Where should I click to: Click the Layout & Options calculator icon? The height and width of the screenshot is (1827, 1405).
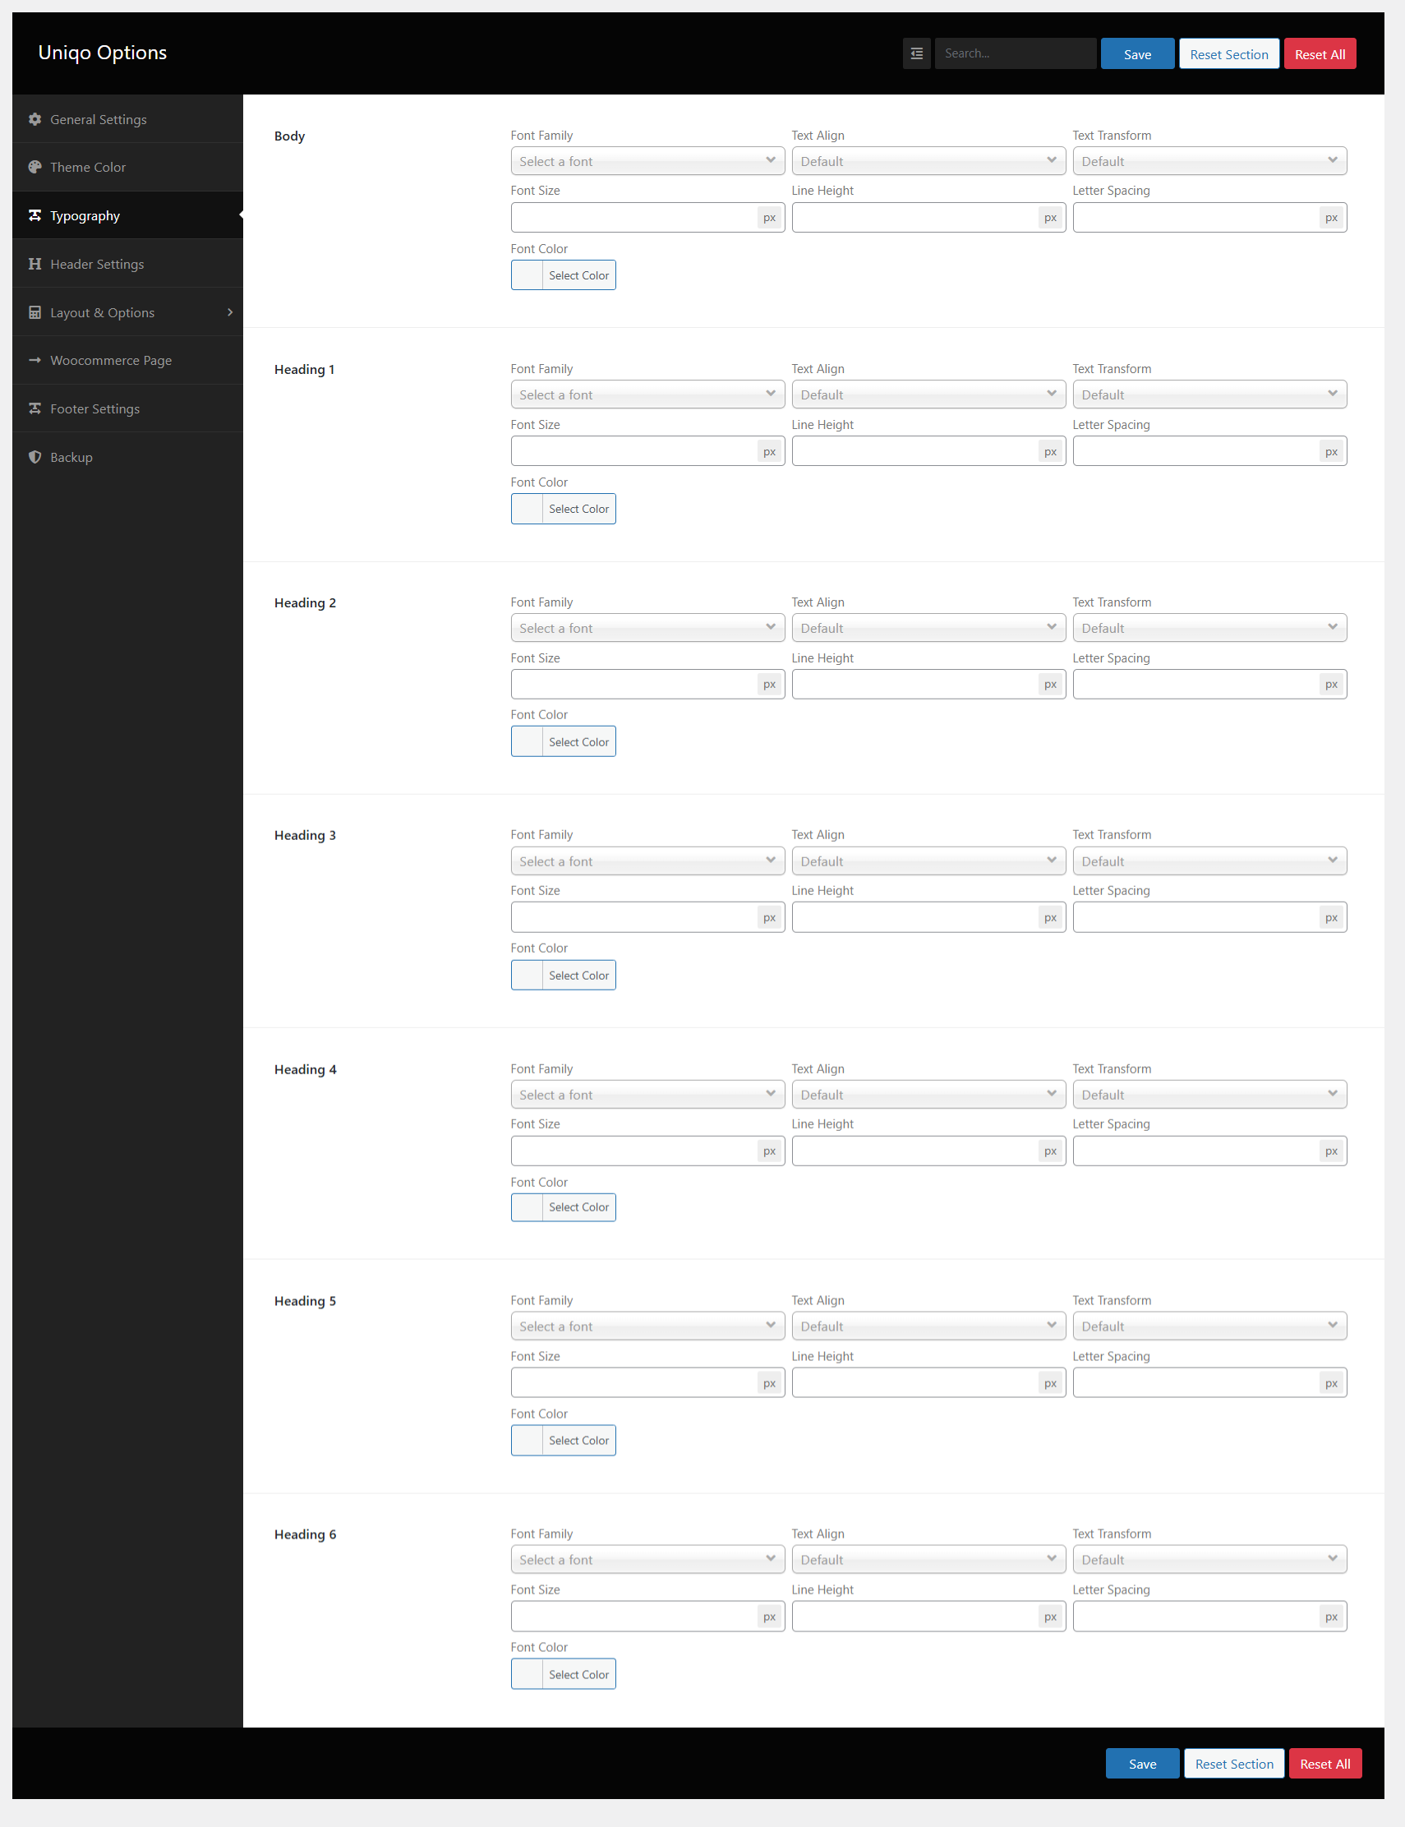point(35,313)
